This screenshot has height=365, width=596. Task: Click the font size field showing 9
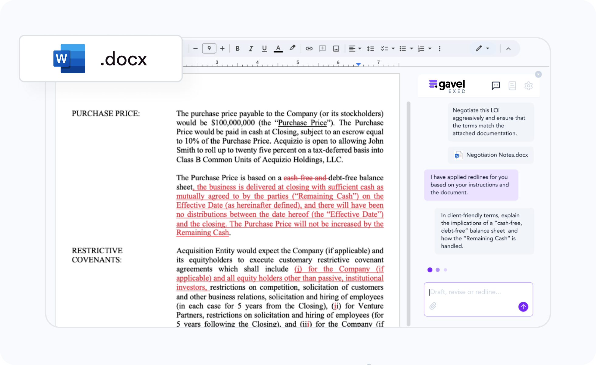tap(209, 48)
